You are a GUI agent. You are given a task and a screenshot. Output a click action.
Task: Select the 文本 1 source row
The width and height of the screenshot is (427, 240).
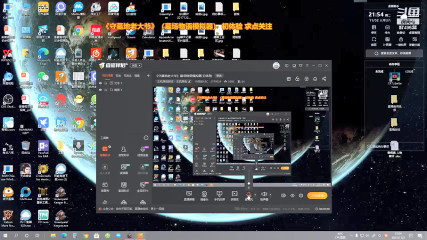click(x=124, y=83)
